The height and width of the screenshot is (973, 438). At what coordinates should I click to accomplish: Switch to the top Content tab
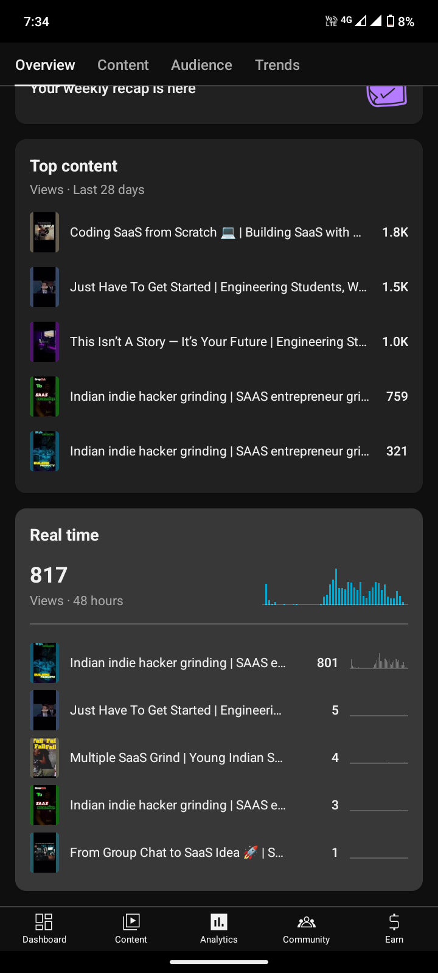[x=123, y=65]
